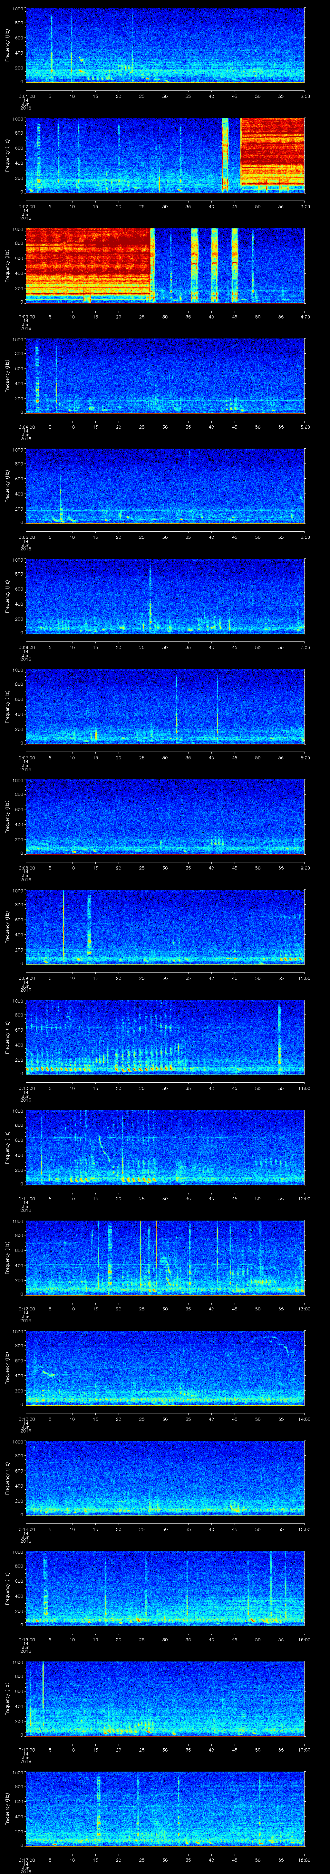Open the spectrogram panel starting at 0:05:00

click(165, 486)
